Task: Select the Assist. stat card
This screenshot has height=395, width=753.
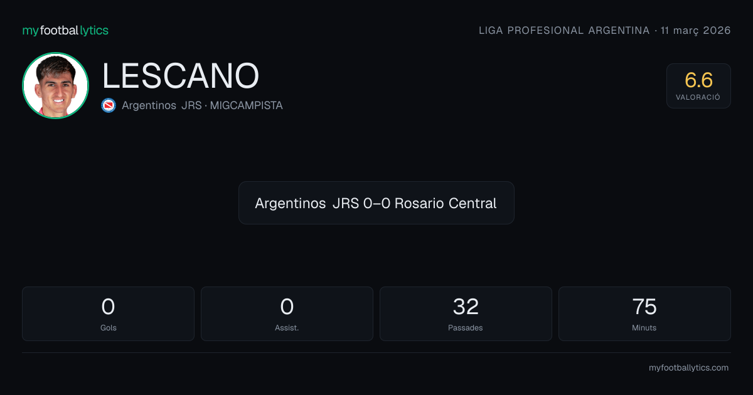Action: click(x=287, y=313)
